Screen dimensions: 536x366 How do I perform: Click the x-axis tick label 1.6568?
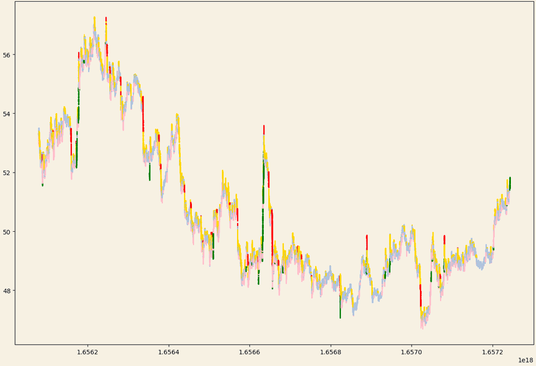point(331,352)
